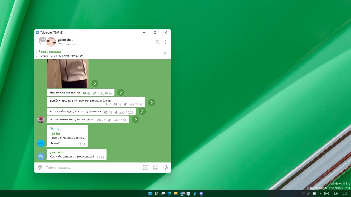Open the three-dot chat options menu
The height and width of the screenshot is (197, 351).
166,42
